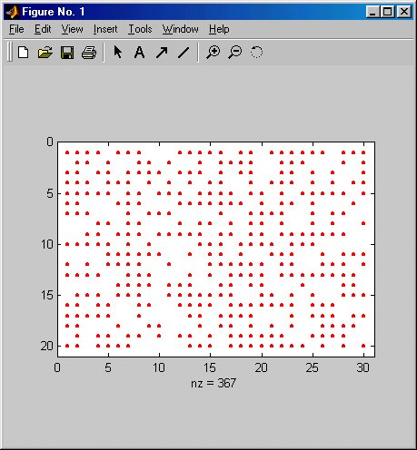Click the MATLAB icon in the title bar
The image size is (417, 450).
click(x=12, y=12)
